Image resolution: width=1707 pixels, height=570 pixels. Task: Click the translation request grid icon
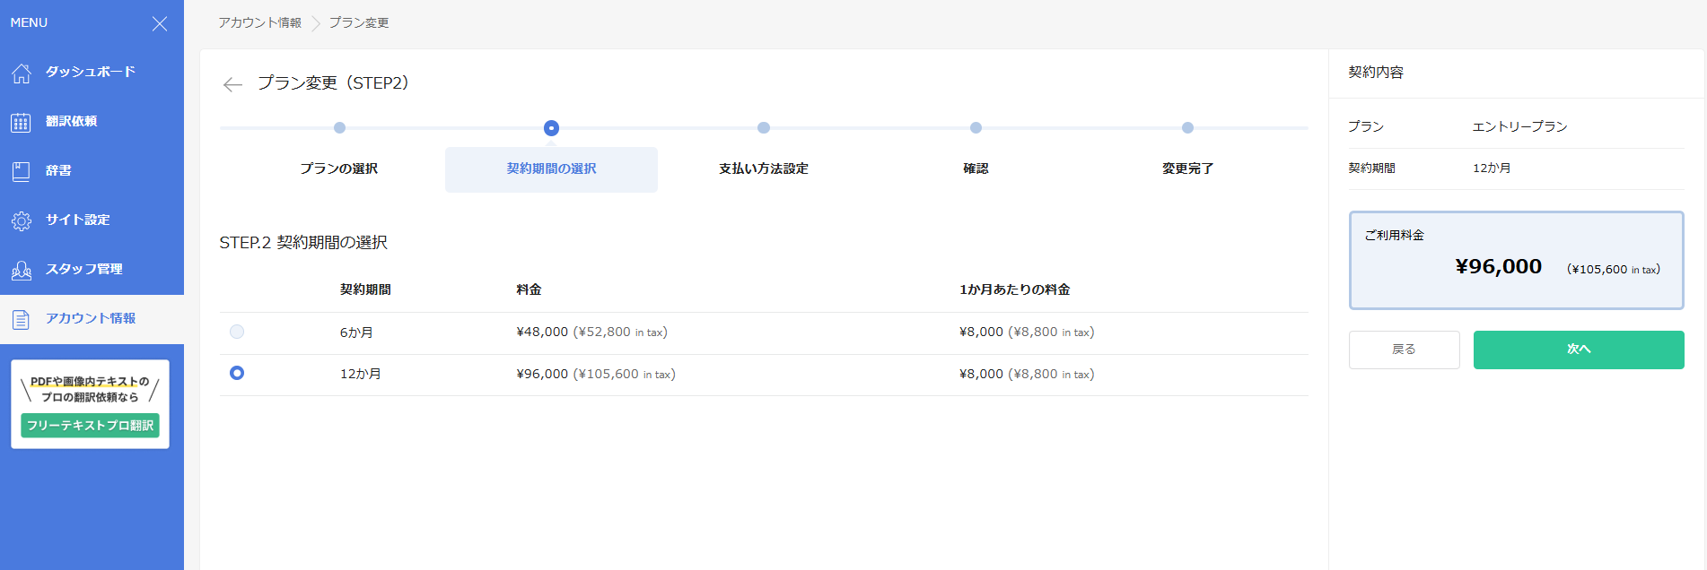22,122
